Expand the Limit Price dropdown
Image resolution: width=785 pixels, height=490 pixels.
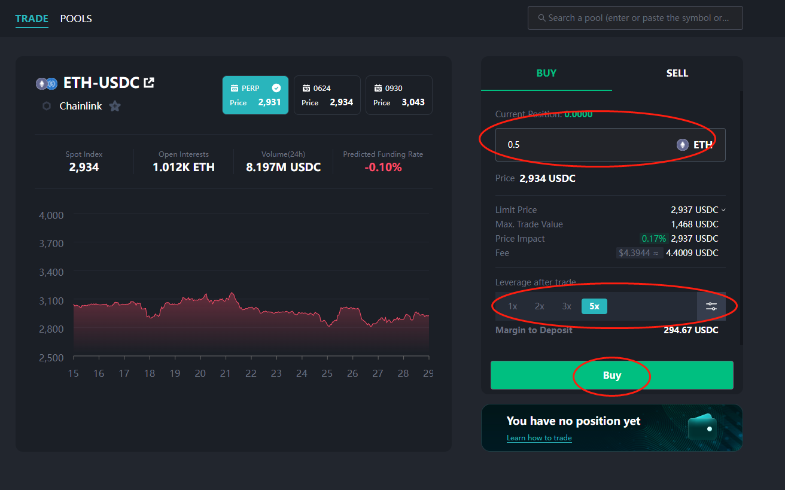[x=723, y=210]
